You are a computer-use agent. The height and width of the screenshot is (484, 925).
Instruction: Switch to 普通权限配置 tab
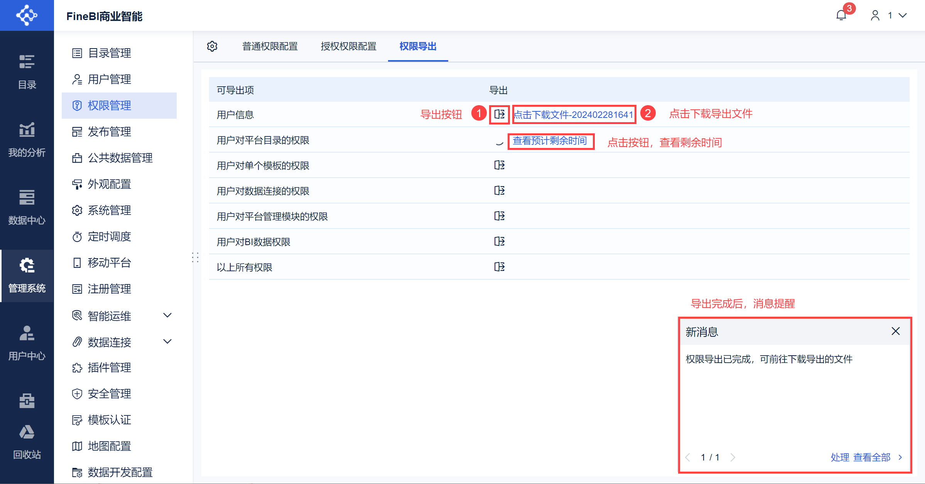270,46
